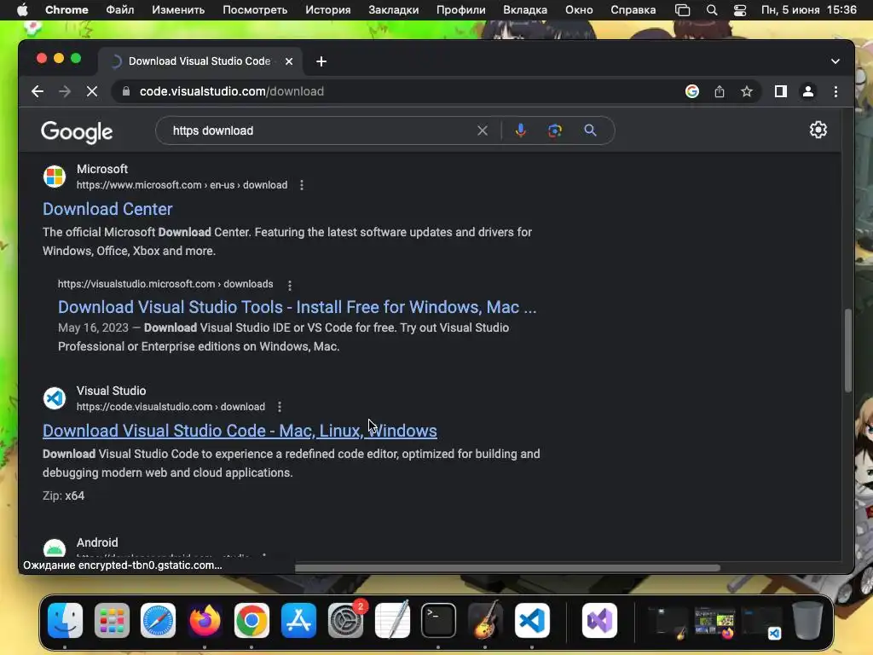Open more options for visualstudio.microsoft.com result
Viewport: 873px width, 655px height.
tap(290, 285)
